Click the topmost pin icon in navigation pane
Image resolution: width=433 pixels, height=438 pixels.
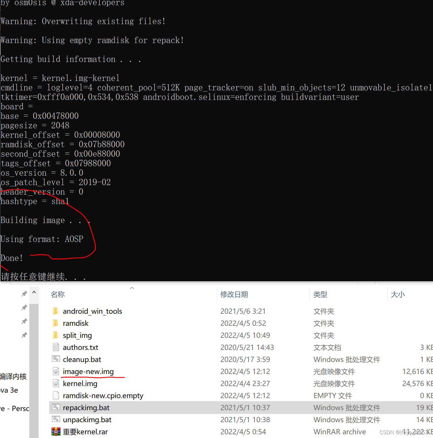click(x=24, y=294)
